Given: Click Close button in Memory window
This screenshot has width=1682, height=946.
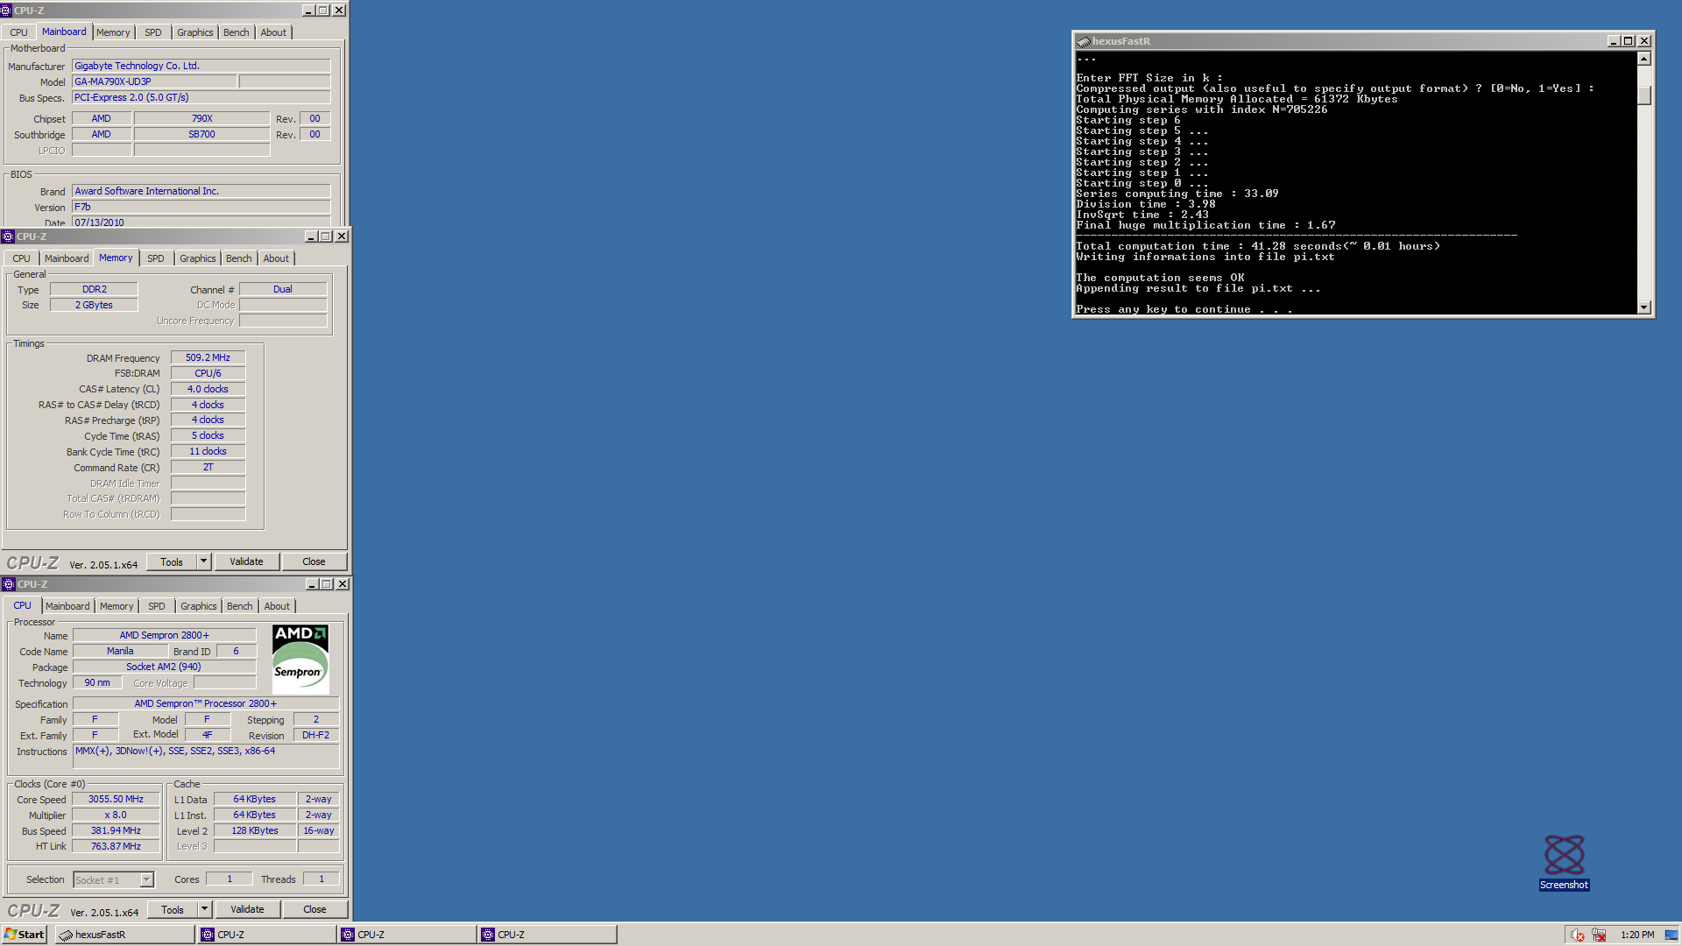Looking at the screenshot, I should coord(314,561).
